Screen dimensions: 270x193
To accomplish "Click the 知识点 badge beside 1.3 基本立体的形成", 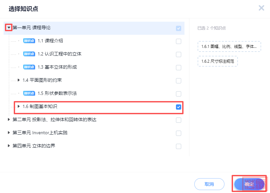I will coord(29,67).
